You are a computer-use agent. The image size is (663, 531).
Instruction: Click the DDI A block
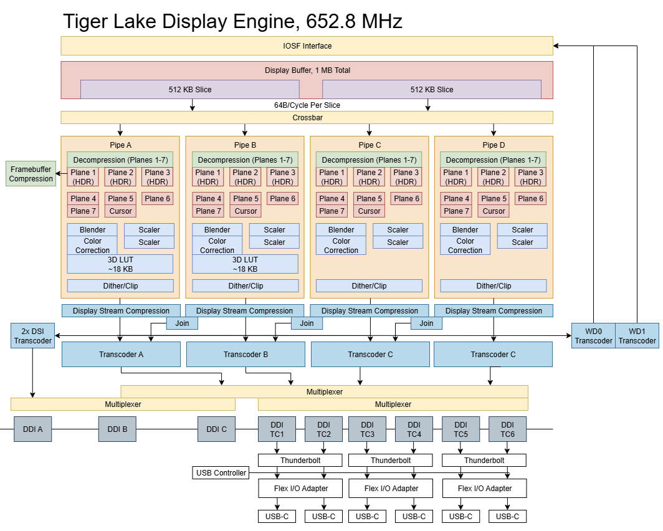pos(32,429)
